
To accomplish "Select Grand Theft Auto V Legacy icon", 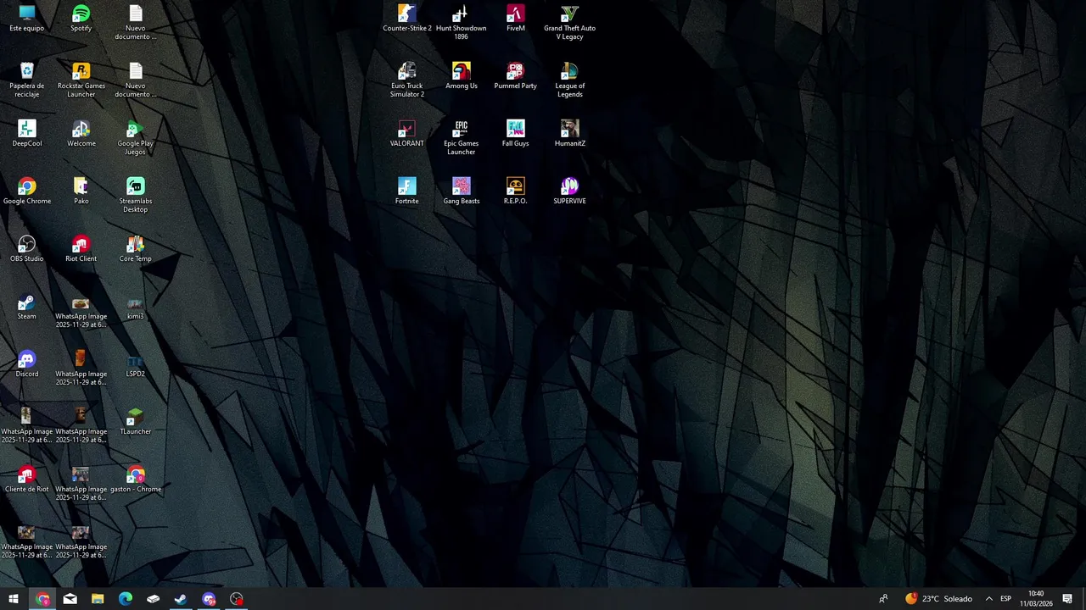I will (x=570, y=22).
